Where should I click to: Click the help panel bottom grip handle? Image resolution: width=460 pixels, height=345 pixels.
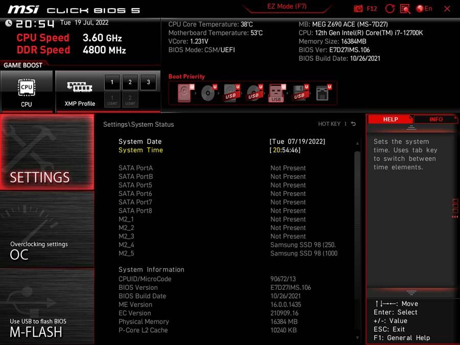tap(411, 292)
